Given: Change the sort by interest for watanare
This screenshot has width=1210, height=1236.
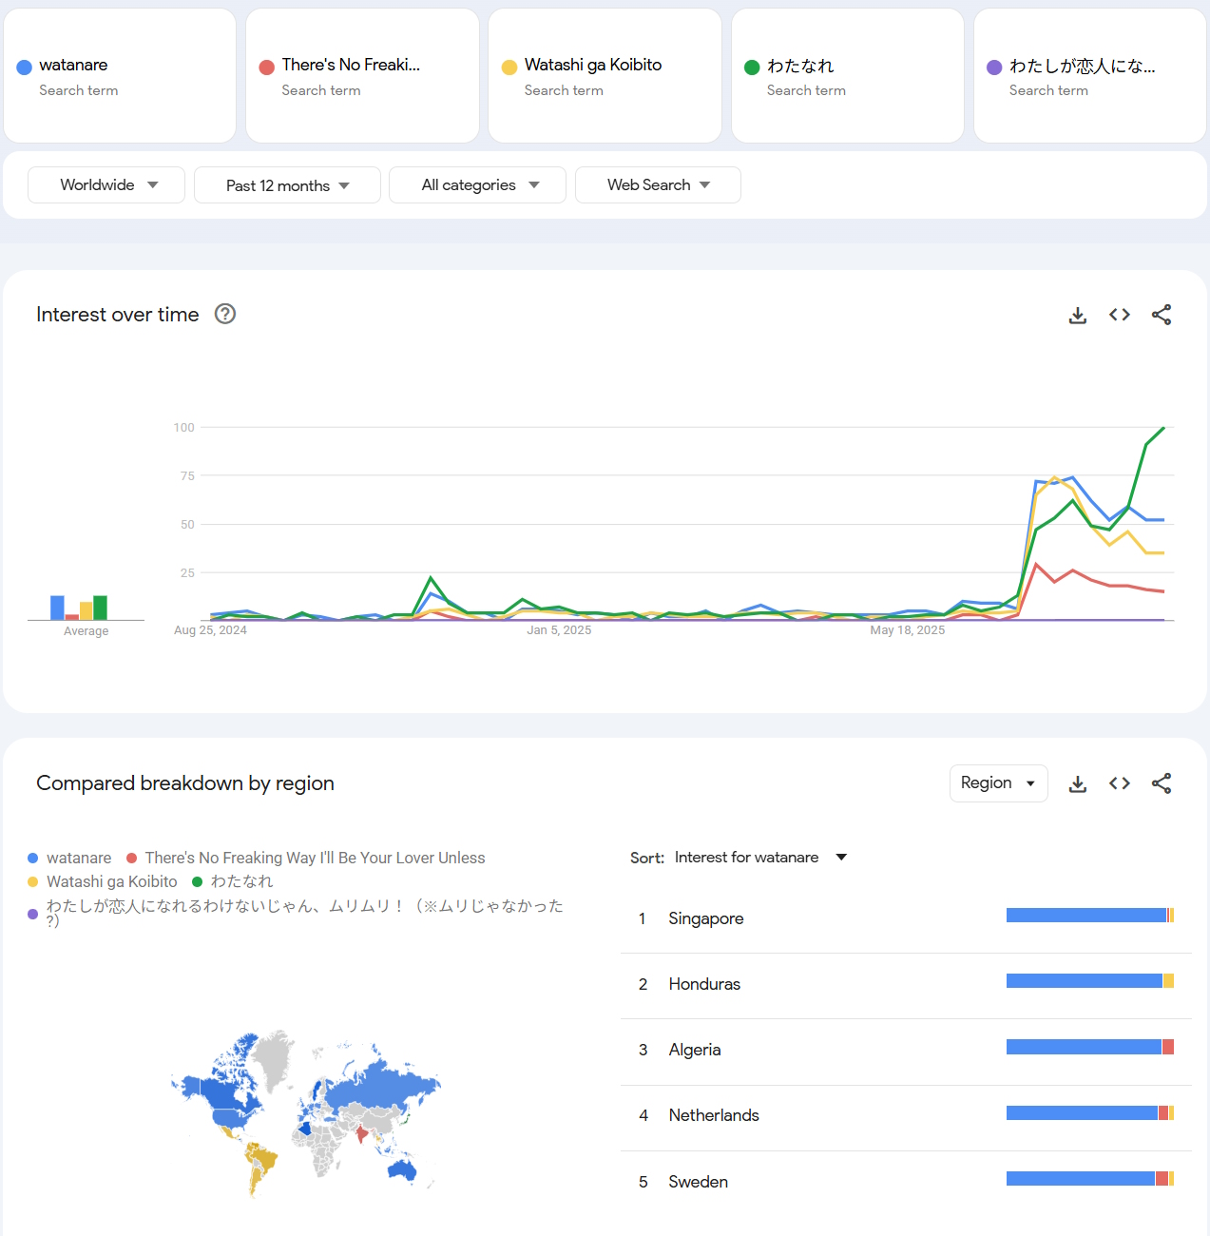Looking at the screenshot, I should pos(759,858).
